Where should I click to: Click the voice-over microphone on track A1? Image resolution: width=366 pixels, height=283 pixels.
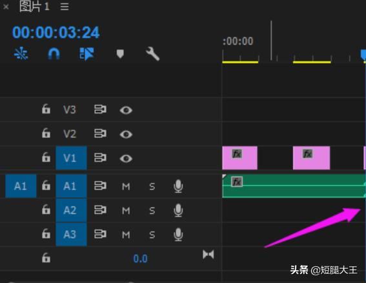click(178, 186)
